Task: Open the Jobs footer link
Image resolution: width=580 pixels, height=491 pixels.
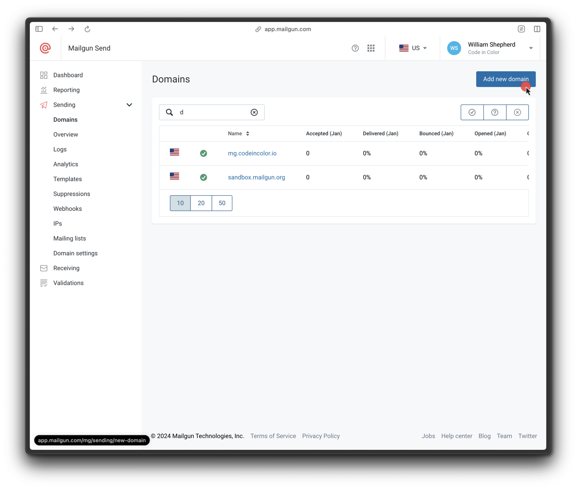Action: coord(428,436)
